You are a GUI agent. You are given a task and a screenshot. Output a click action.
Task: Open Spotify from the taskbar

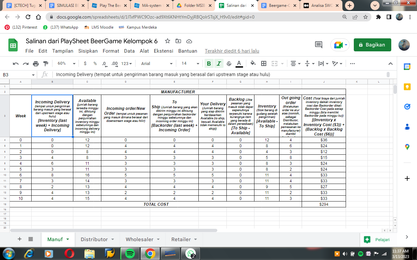pos(130,253)
